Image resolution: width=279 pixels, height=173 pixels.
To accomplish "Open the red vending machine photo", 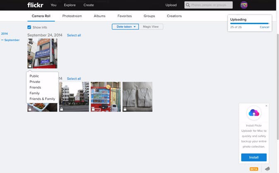I will (106, 97).
